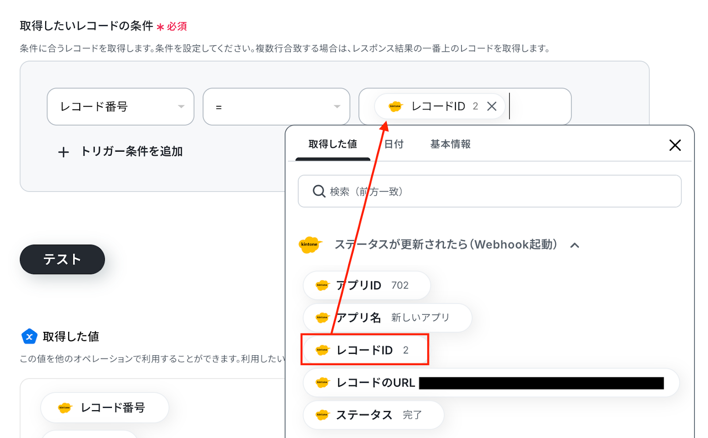
Task: Click the magnifier icon in the search box
Action: coord(319,191)
